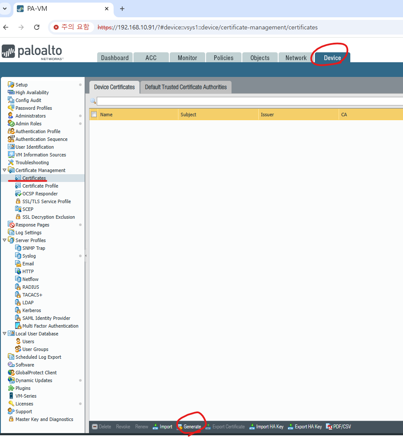Go to the Monitor tab
This screenshot has width=403, height=437.
(x=187, y=57)
